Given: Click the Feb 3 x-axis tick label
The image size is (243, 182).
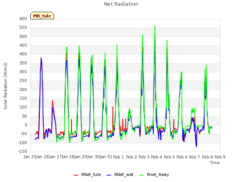Looking at the screenshot, I should [144, 157].
